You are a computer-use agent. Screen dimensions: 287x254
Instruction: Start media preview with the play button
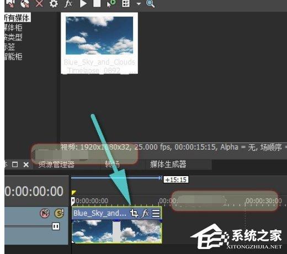tap(83, 3)
